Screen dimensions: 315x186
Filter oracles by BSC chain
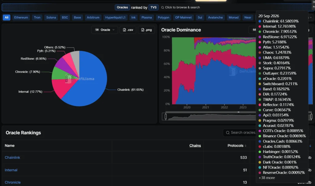(x=65, y=18)
